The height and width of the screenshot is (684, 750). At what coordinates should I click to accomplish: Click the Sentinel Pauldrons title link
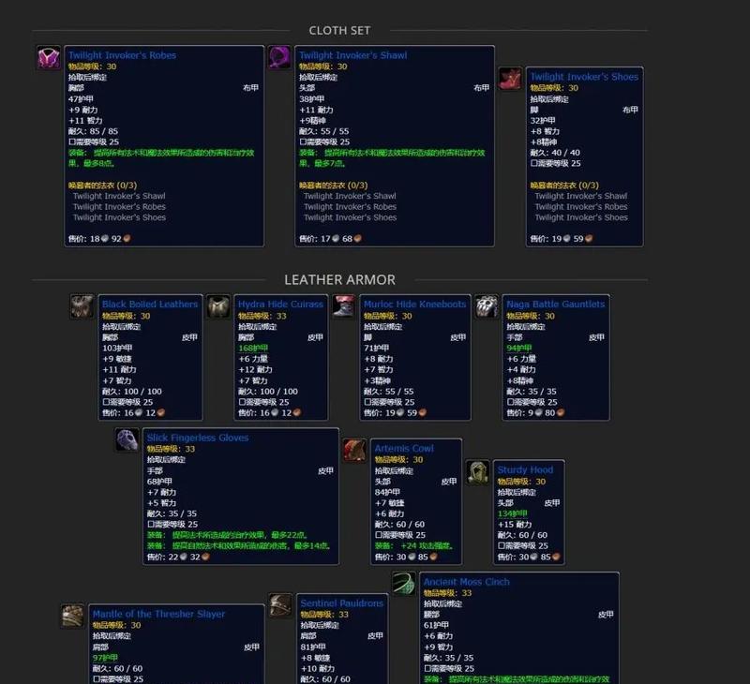(x=341, y=603)
